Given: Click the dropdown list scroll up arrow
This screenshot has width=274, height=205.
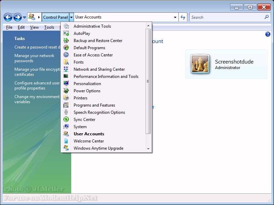Looking at the screenshot, I should click(x=148, y=26).
